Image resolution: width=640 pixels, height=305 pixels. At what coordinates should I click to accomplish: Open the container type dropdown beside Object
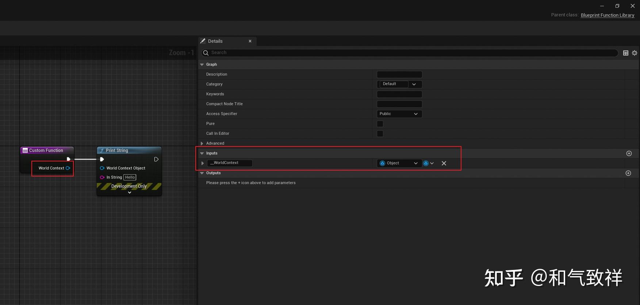pos(429,163)
